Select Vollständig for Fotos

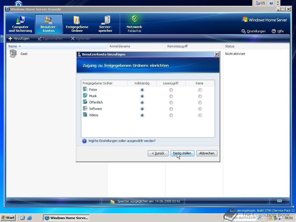[142, 90]
